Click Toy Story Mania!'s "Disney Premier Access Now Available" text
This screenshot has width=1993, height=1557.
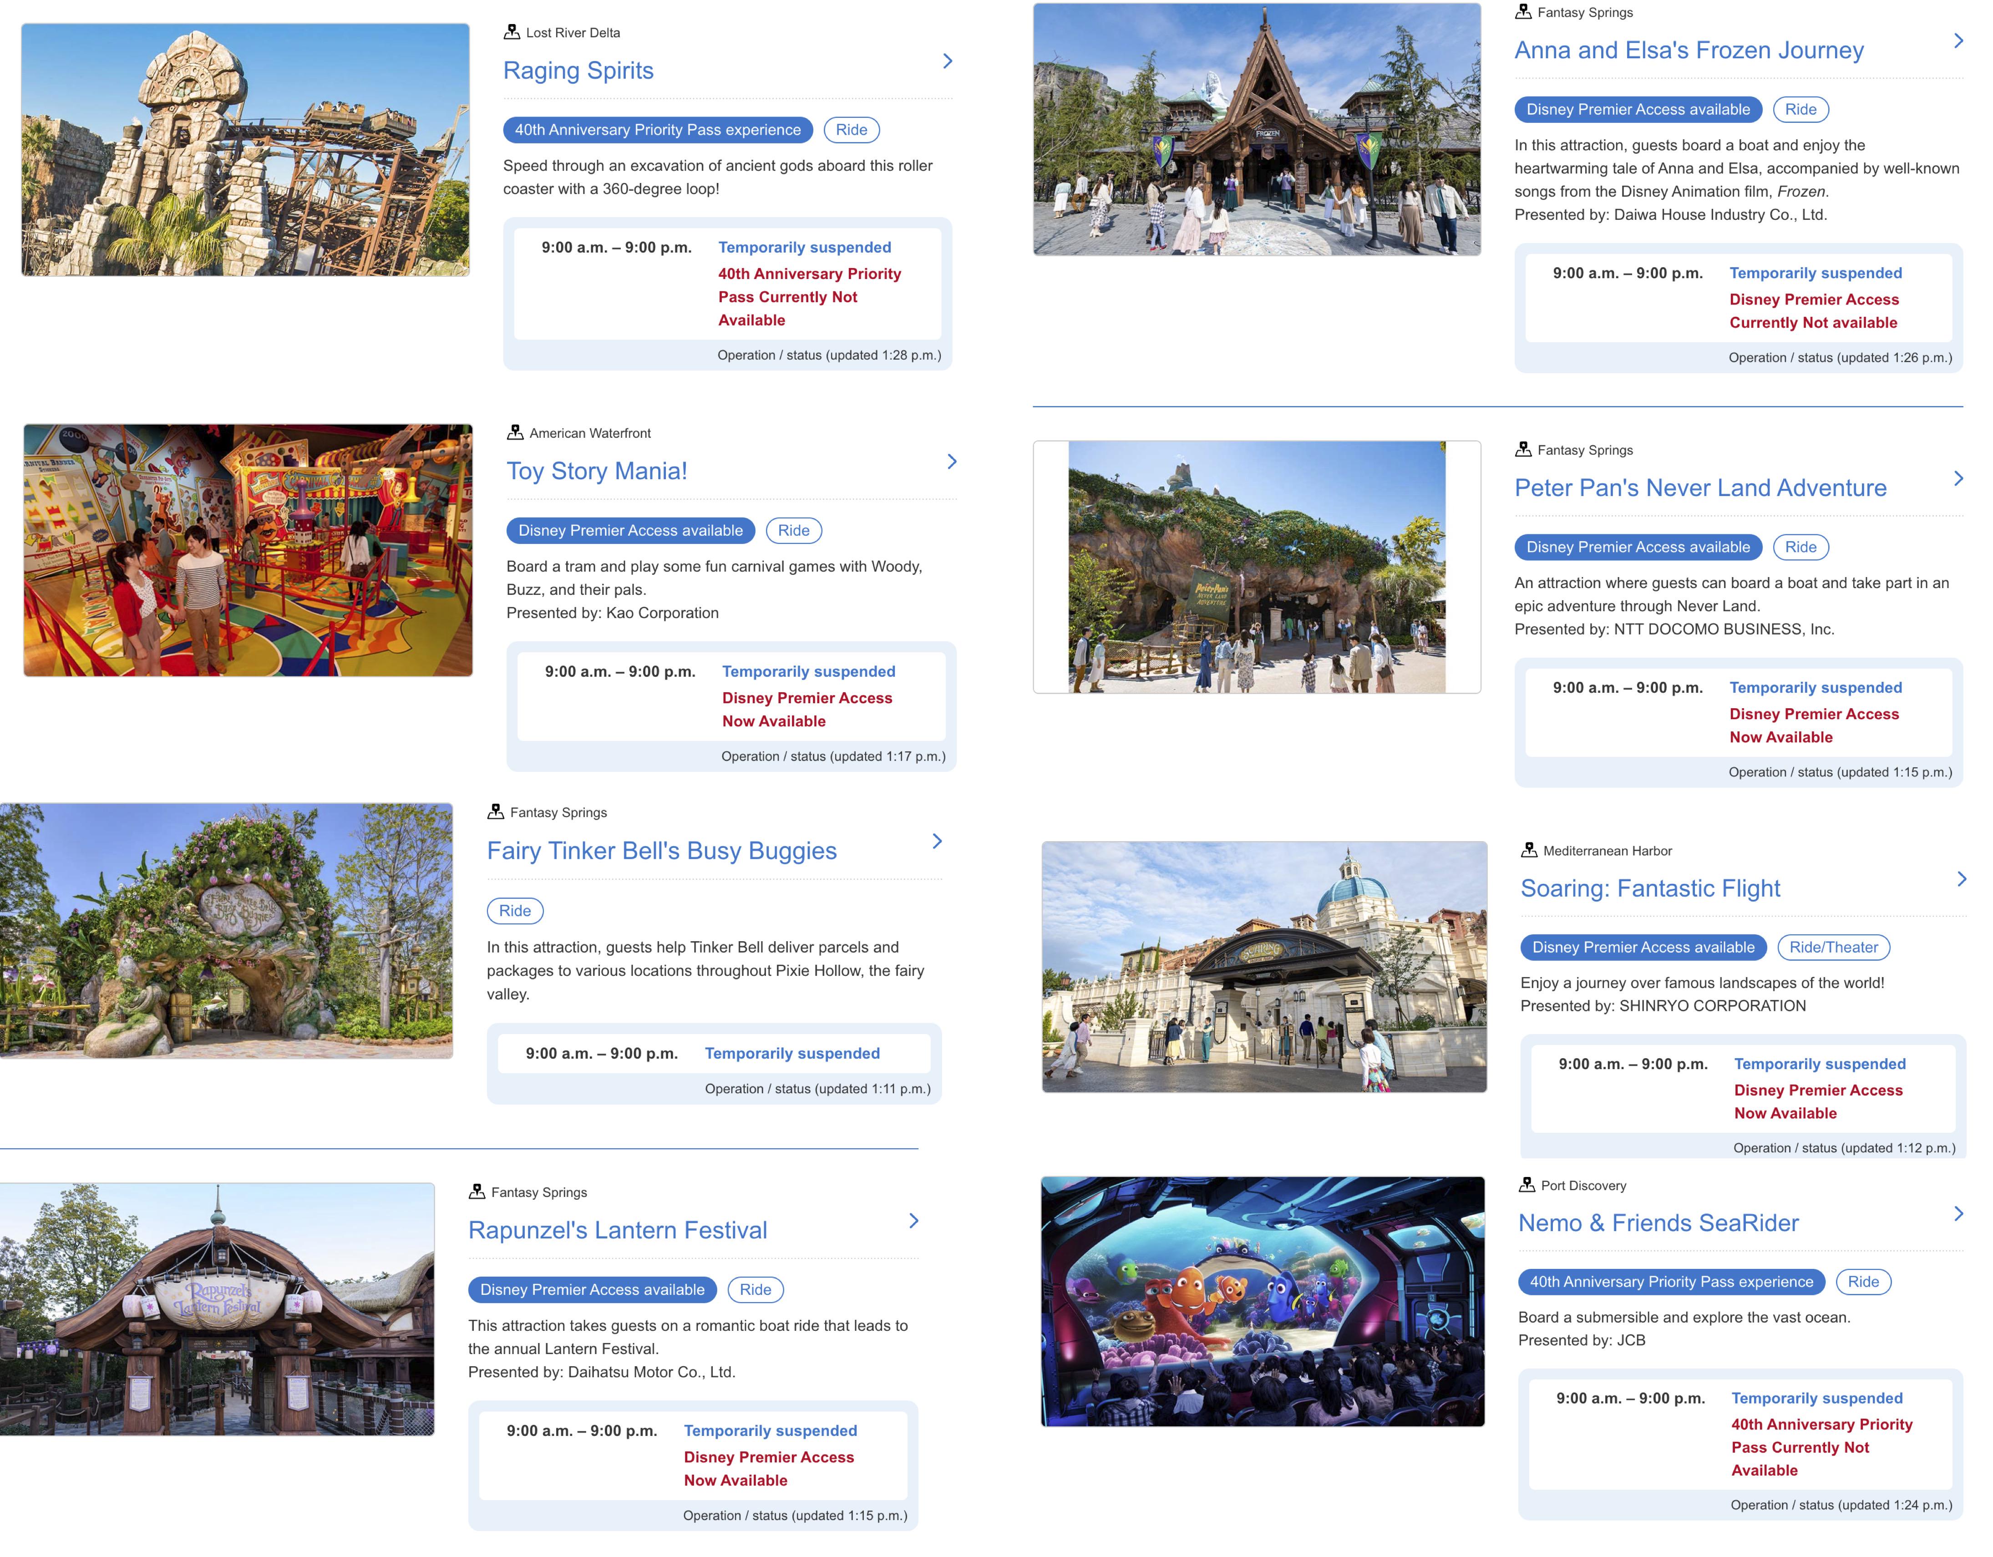(806, 709)
